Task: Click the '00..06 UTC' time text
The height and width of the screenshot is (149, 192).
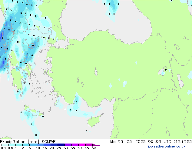Action: [160, 142]
